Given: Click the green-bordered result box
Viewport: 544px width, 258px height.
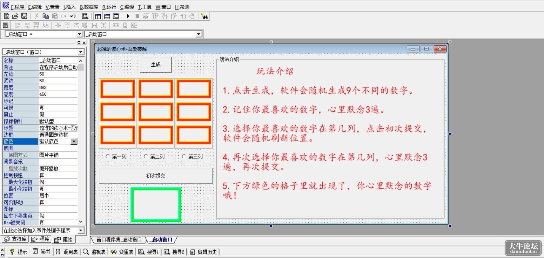Looking at the screenshot, I should click(x=156, y=205).
